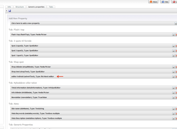This screenshot has width=177, height=129.
Task: Open the Info billede Media Picker row
Action: 93,92
